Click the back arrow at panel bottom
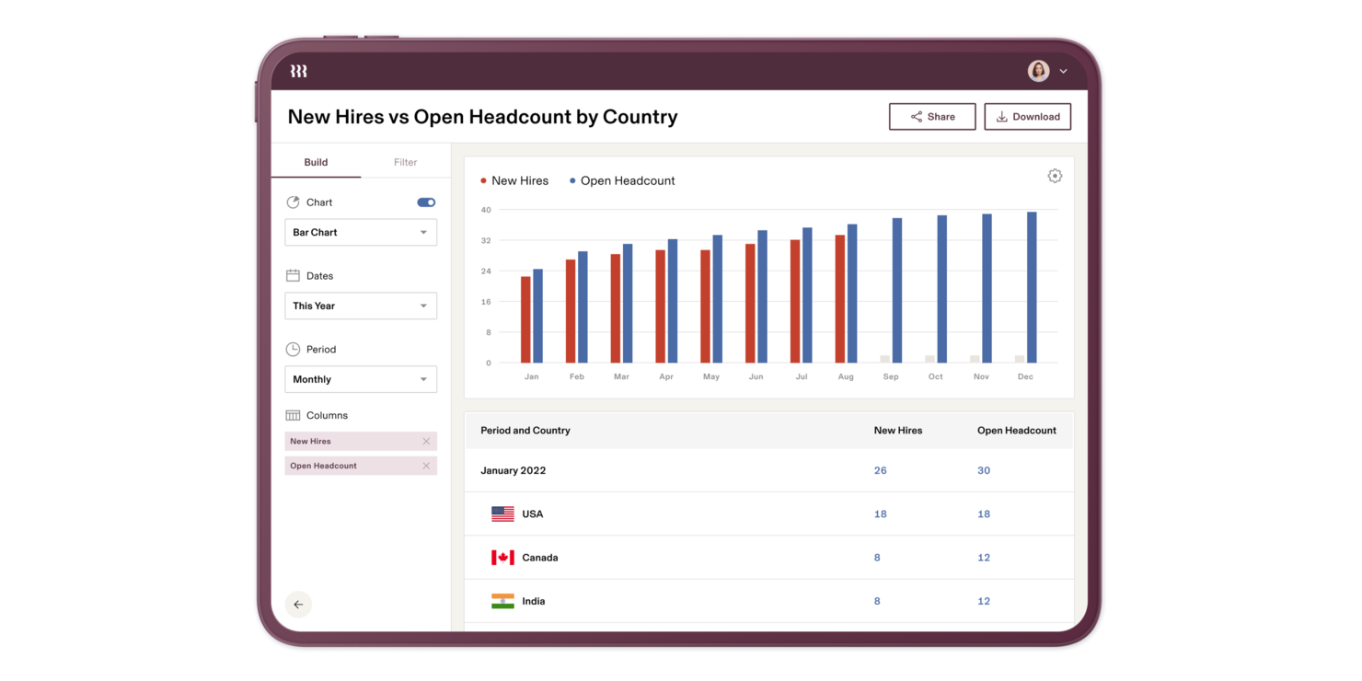1362x681 pixels. tap(297, 604)
